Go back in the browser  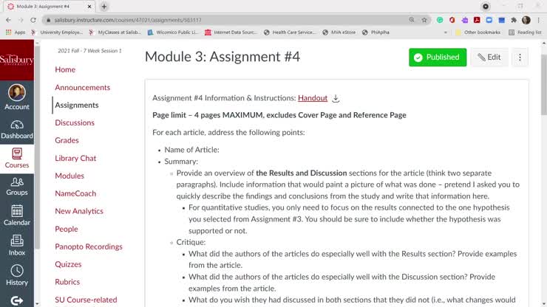pos(9,20)
